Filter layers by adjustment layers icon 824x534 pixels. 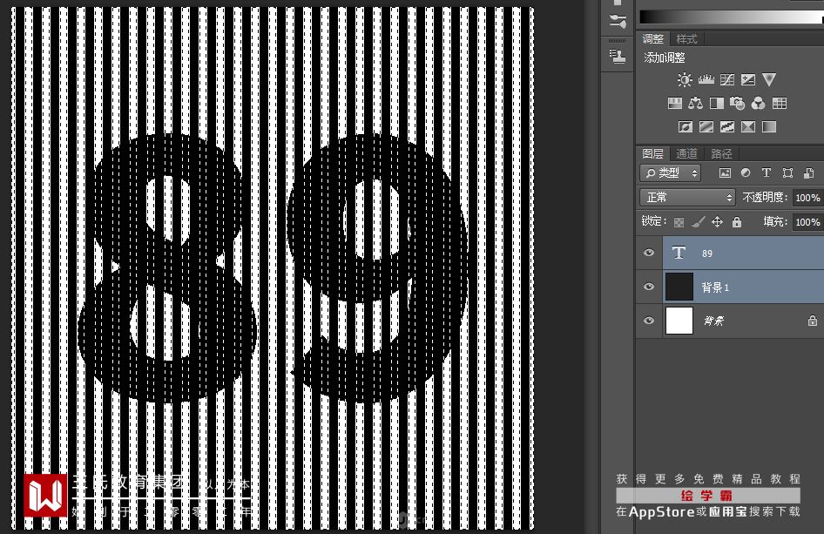[x=746, y=173]
